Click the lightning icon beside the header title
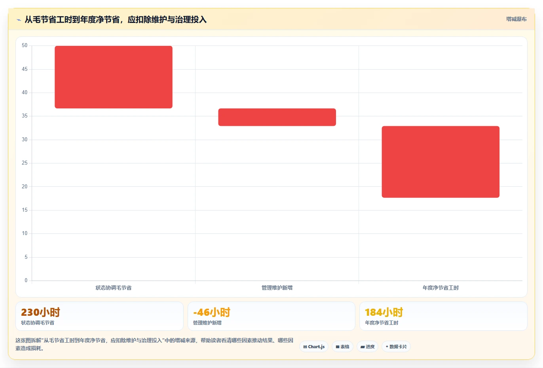543x368 pixels. click(x=19, y=20)
